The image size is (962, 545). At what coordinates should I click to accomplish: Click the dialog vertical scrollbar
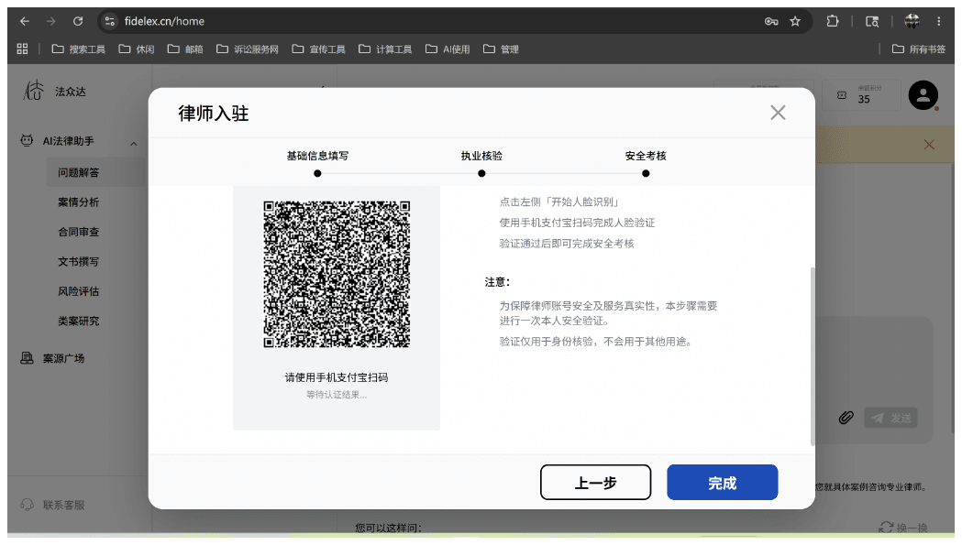coord(813,355)
